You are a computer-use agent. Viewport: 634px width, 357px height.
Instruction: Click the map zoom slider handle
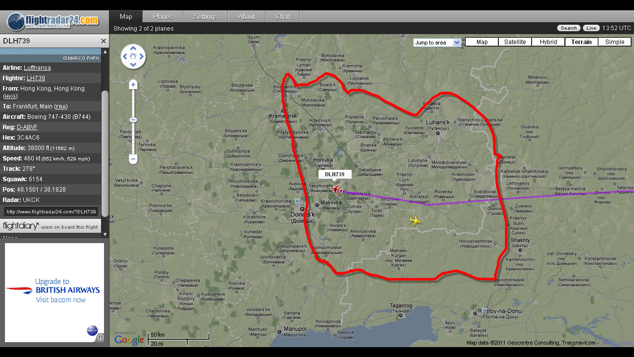[x=133, y=120]
